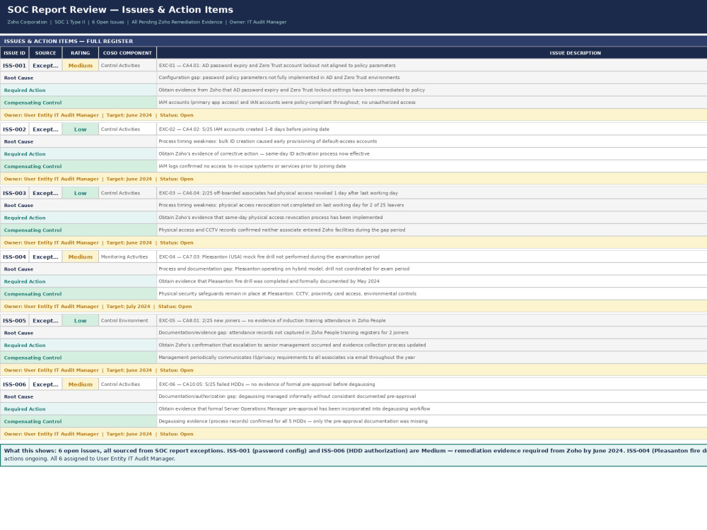
Task: Click the Medium rating of ISS-004
Action: point(81,257)
